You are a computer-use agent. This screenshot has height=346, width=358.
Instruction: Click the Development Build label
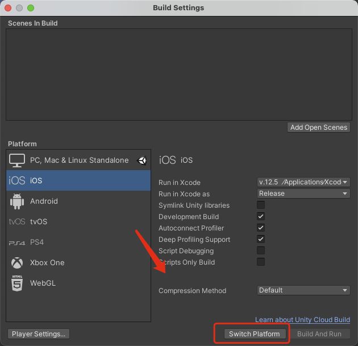pyautogui.click(x=189, y=217)
